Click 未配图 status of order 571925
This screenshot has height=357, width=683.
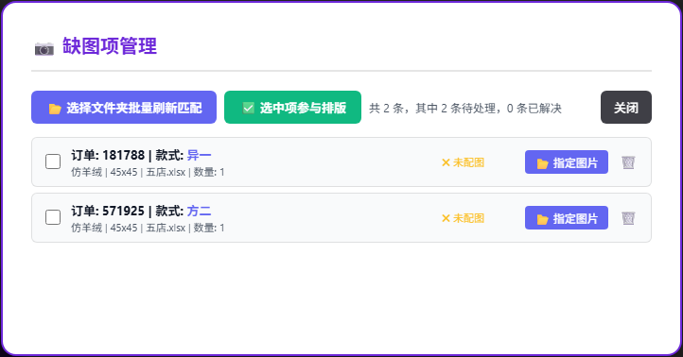tap(463, 218)
